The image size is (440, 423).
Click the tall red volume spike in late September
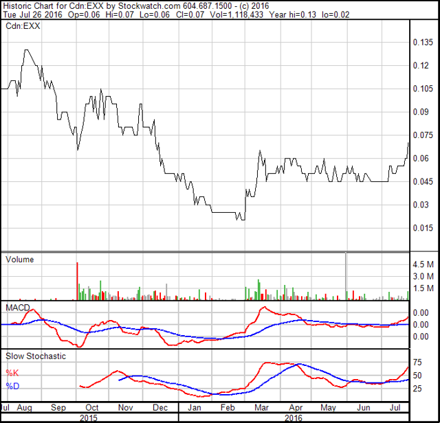77,281
